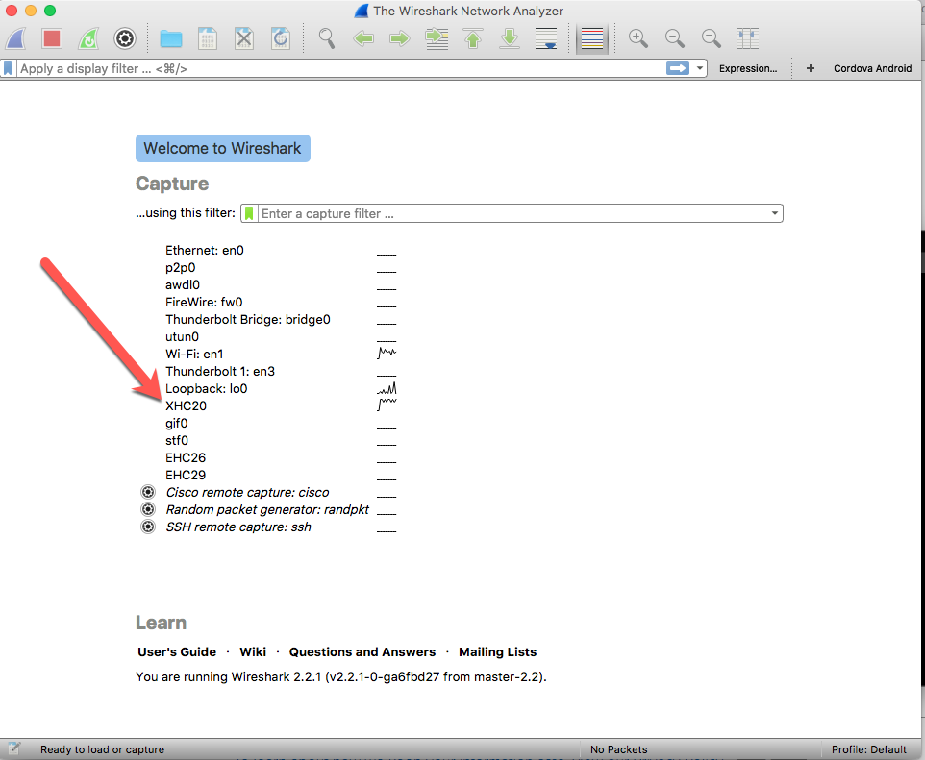Jump to the last packet
Viewport: 925px width, 760px height.
(510, 39)
